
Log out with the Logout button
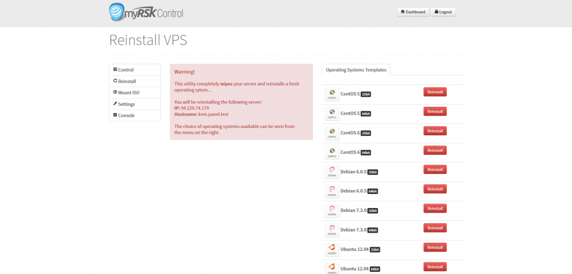click(x=443, y=12)
